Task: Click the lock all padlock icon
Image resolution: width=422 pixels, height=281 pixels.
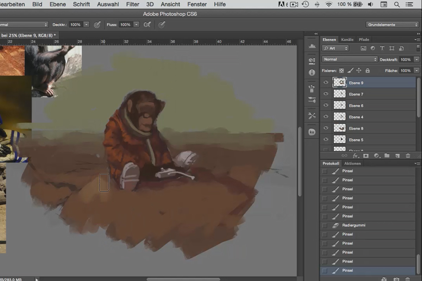Action: pos(367,71)
